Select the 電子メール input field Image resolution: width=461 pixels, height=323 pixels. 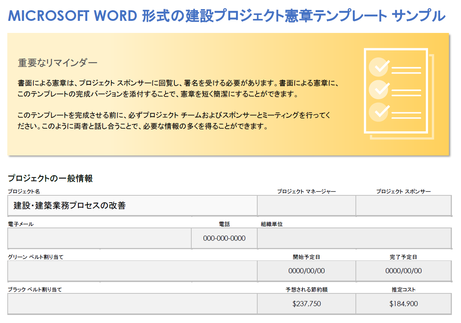click(99, 238)
